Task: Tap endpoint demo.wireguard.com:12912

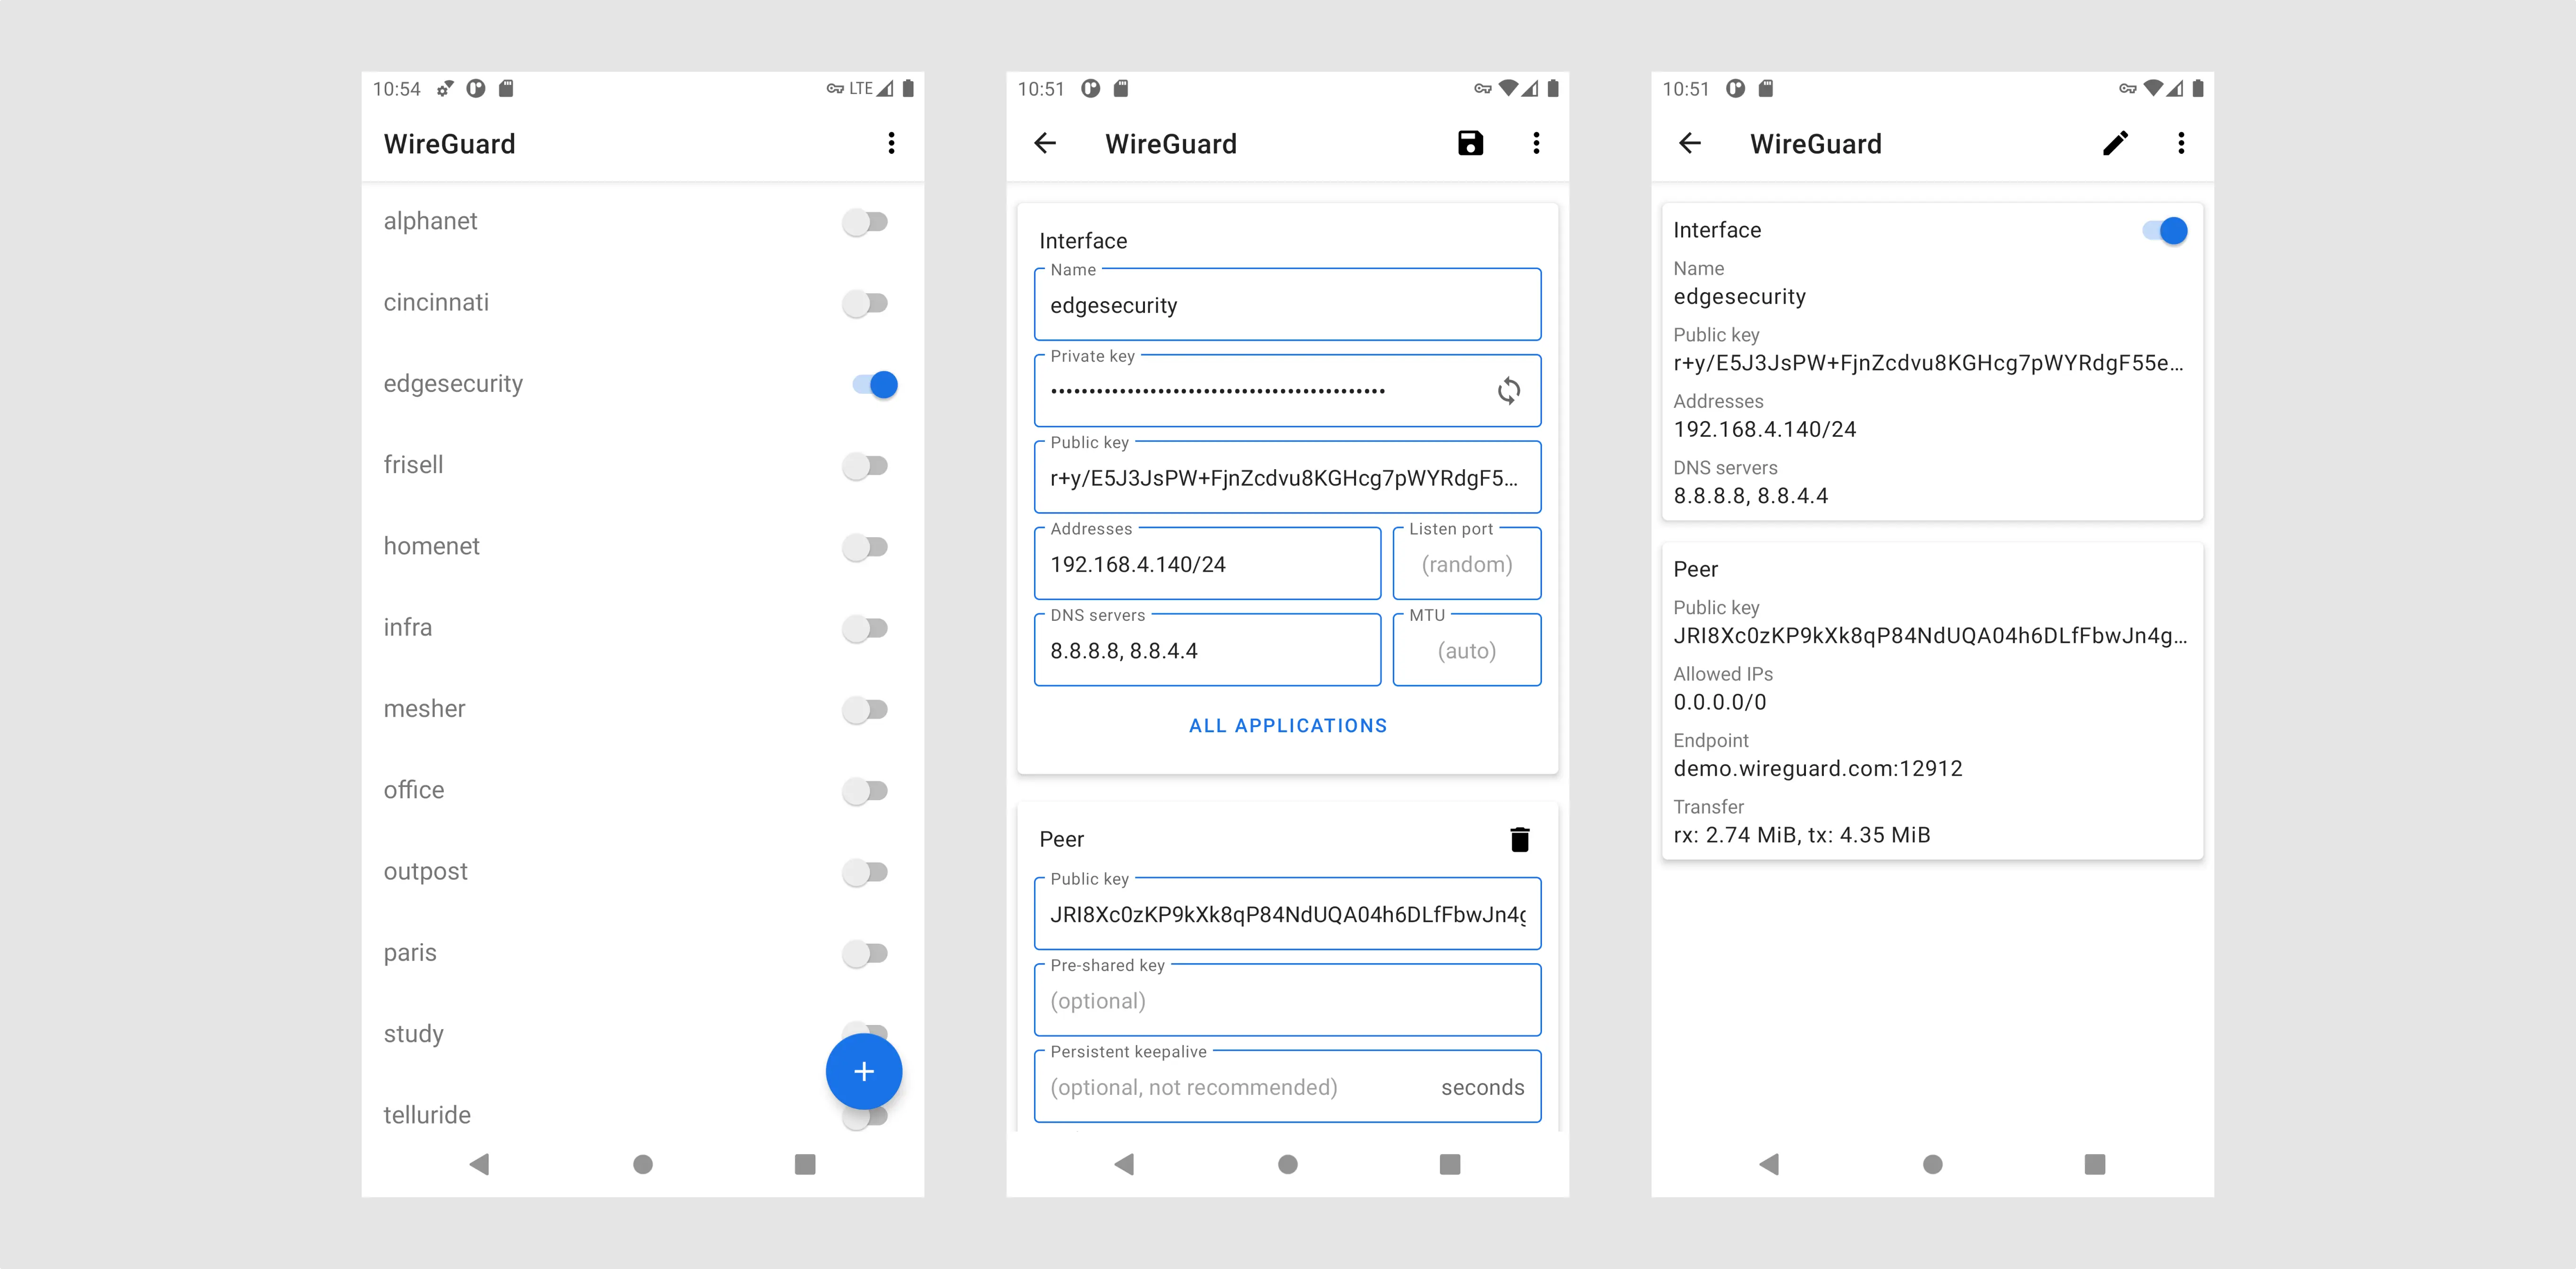Action: coord(1818,768)
